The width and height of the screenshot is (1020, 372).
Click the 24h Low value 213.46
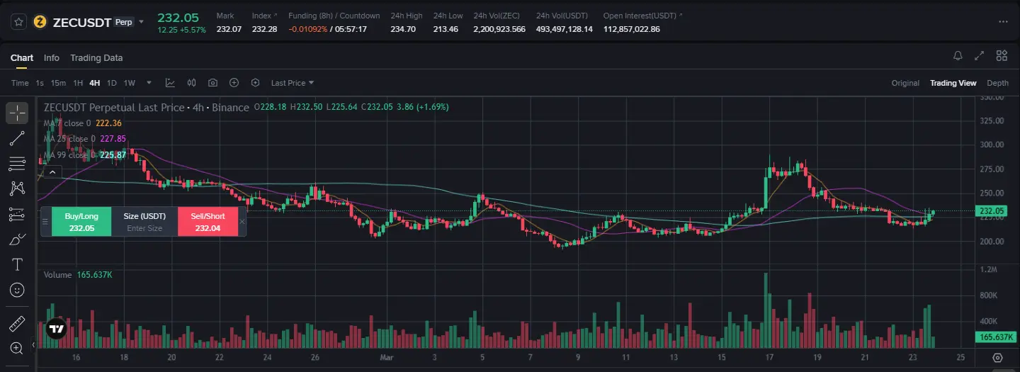click(x=446, y=29)
